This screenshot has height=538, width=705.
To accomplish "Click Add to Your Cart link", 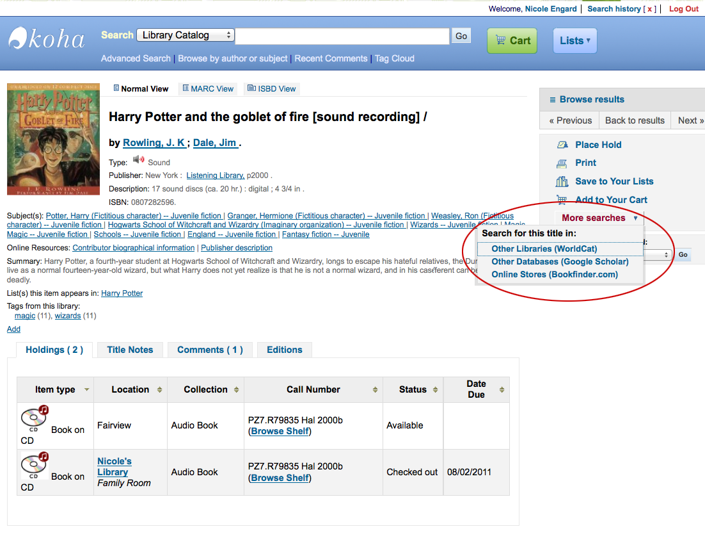I will click(x=611, y=200).
